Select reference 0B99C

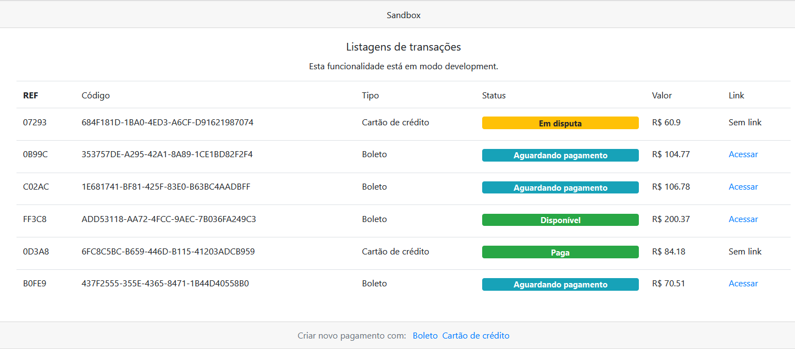35,154
